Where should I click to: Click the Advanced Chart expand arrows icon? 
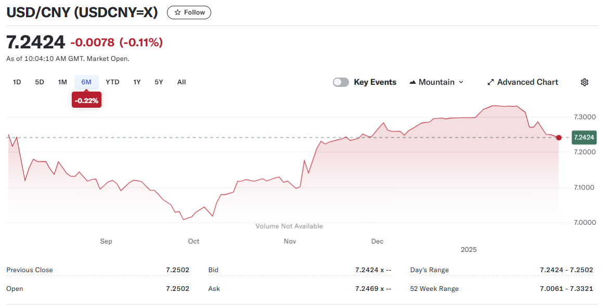pyautogui.click(x=490, y=82)
